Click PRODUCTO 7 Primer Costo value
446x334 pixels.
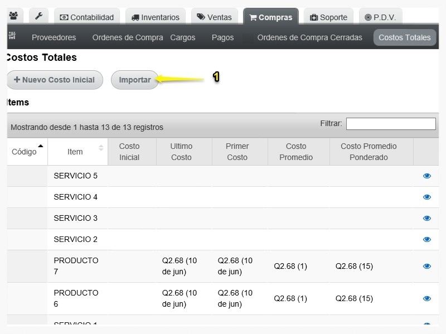(235, 266)
